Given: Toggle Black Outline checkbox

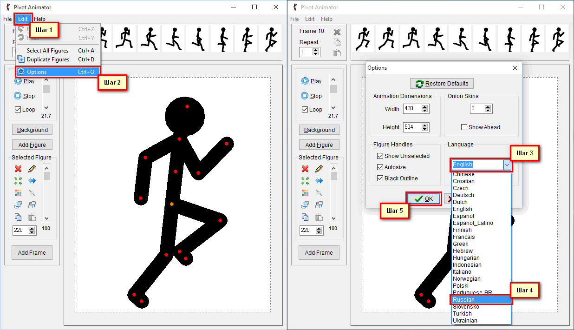Looking at the screenshot, I should (x=380, y=178).
